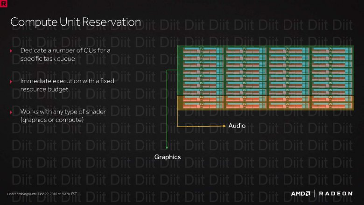Click the RADEON wordmark in the footer
The image size is (364, 205).
coord(336,193)
